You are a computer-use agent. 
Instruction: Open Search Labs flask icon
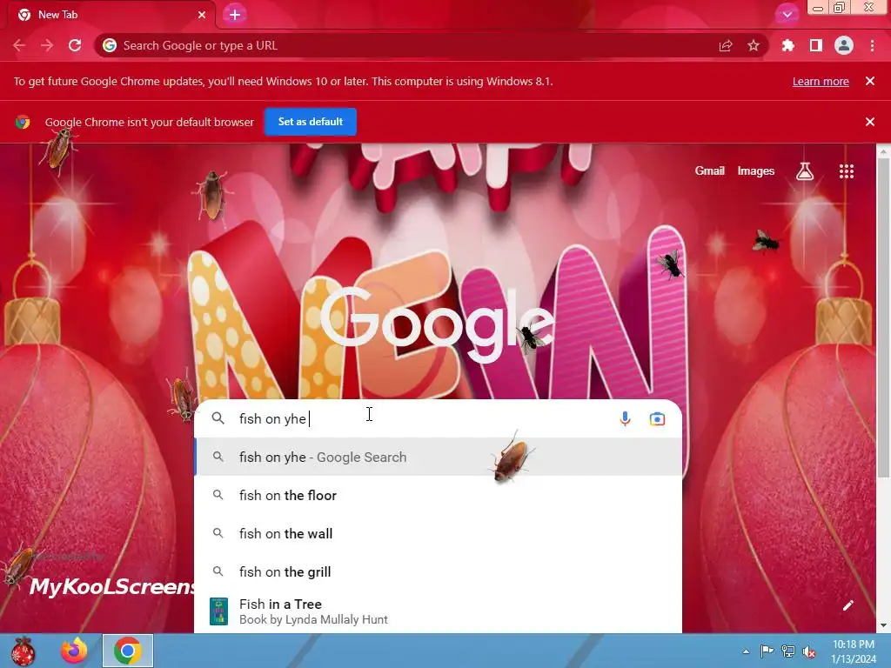805,171
